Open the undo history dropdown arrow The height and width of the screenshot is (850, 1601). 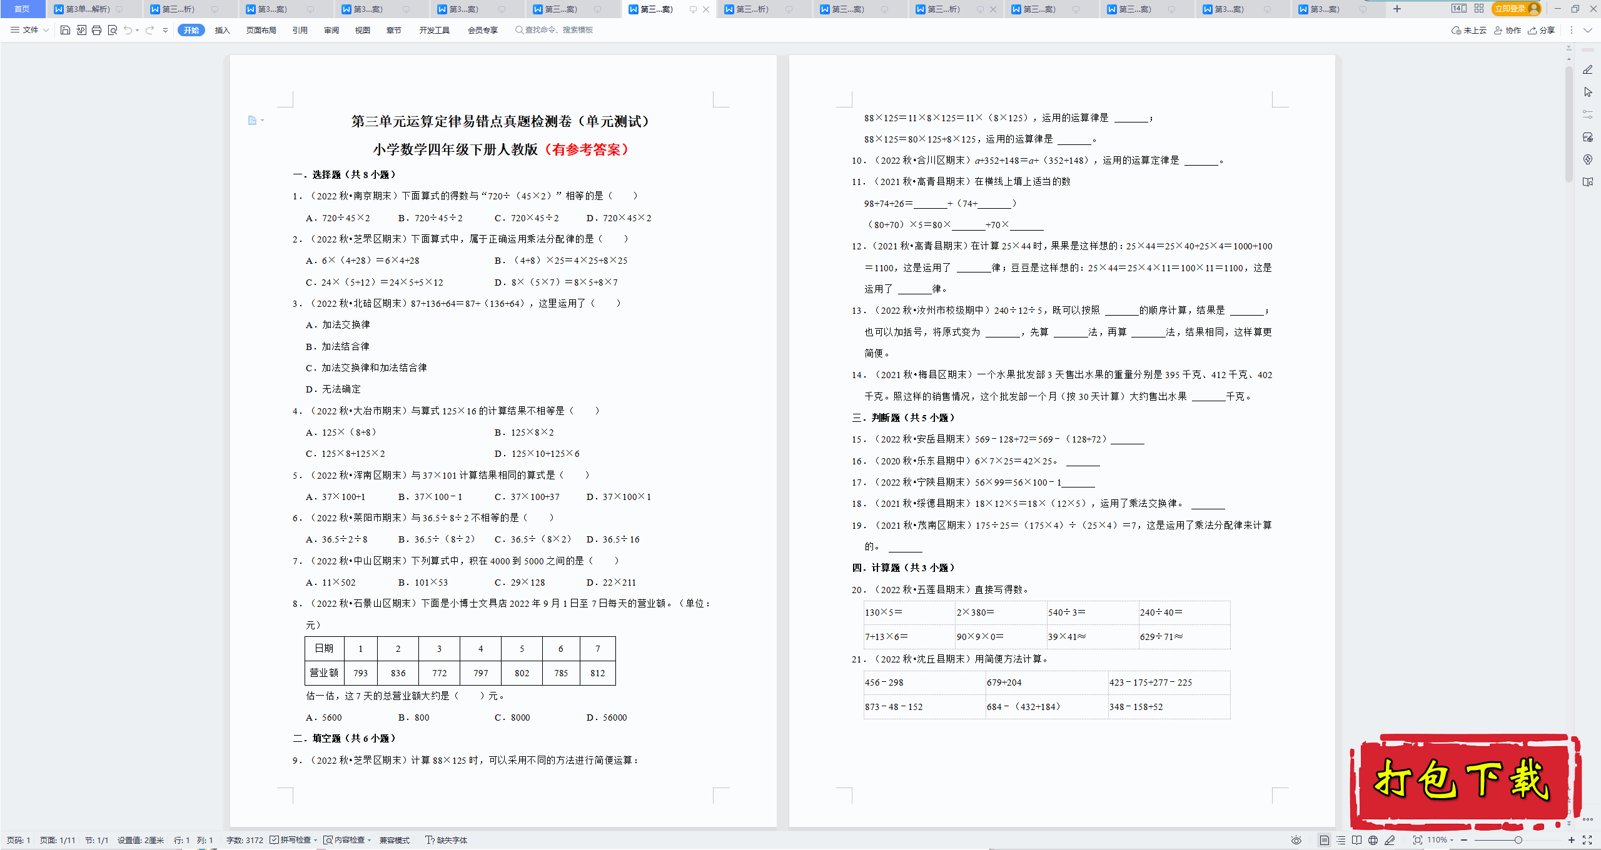coord(137,30)
